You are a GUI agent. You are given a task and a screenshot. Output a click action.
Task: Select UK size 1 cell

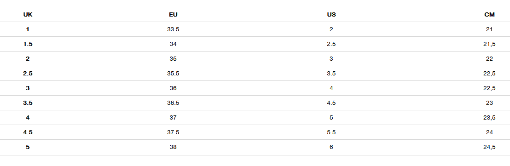[x=28, y=29]
